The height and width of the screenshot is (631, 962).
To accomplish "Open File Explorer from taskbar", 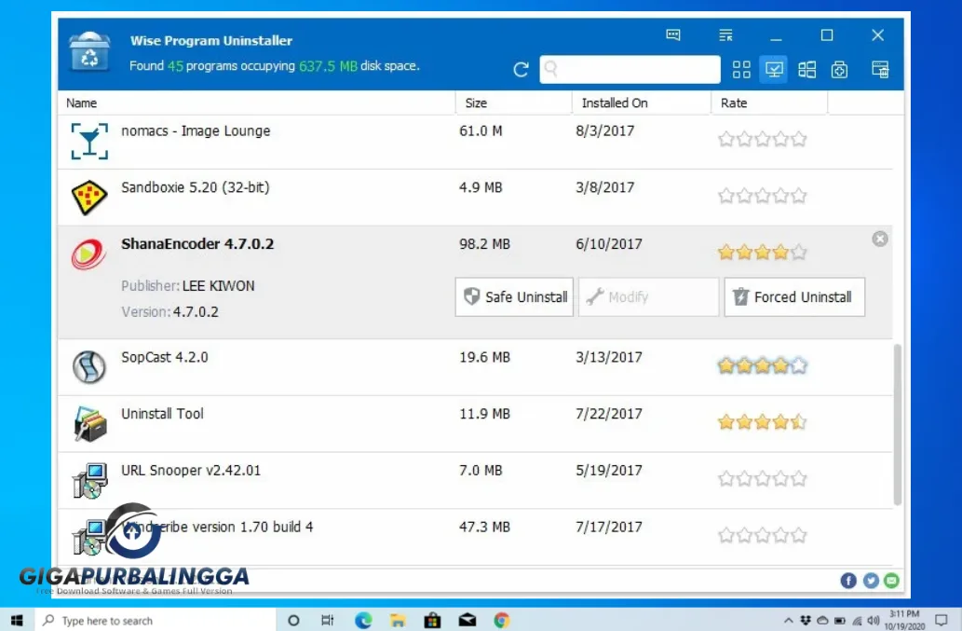I will click(398, 621).
